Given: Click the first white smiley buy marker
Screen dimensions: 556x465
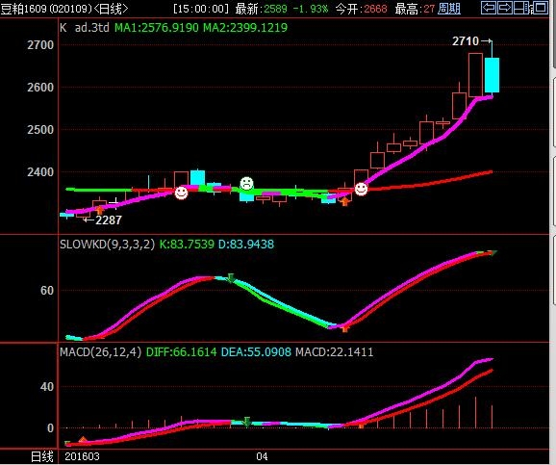Looking at the screenshot, I should pyautogui.click(x=181, y=193).
